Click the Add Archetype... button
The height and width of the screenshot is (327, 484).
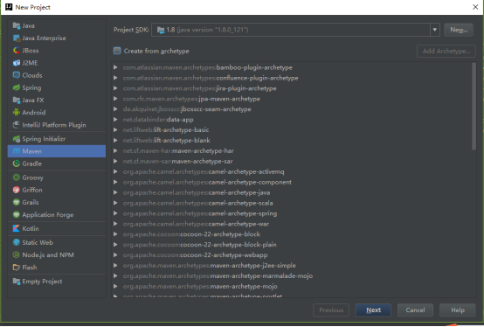446,51
